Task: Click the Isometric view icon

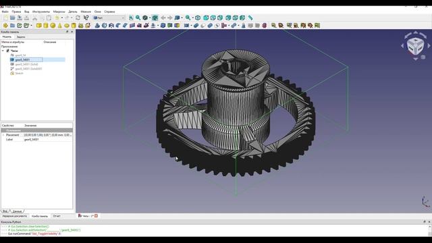Action: [198, 18]
